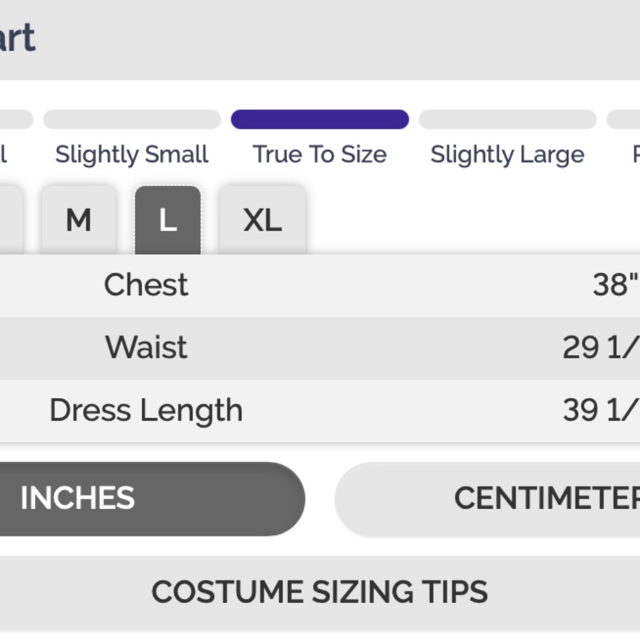The image size is (640, 640).
Task: Select the L size tab
Action: [x=168, y=220]
